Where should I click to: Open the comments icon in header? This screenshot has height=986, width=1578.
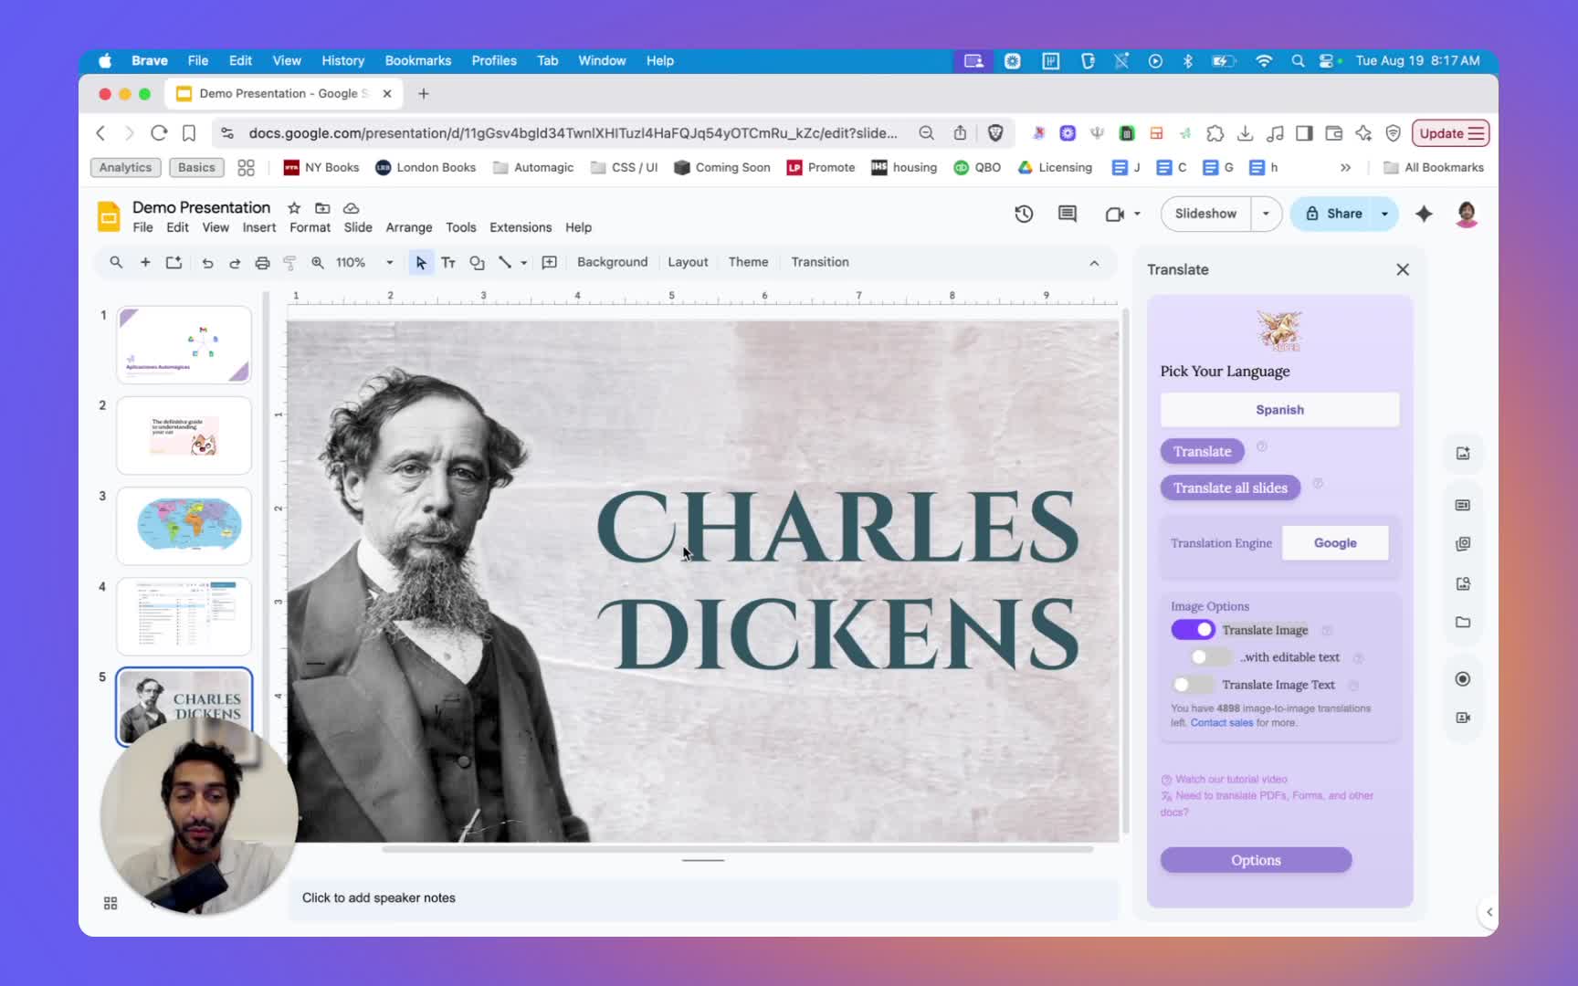[1067, 214]
